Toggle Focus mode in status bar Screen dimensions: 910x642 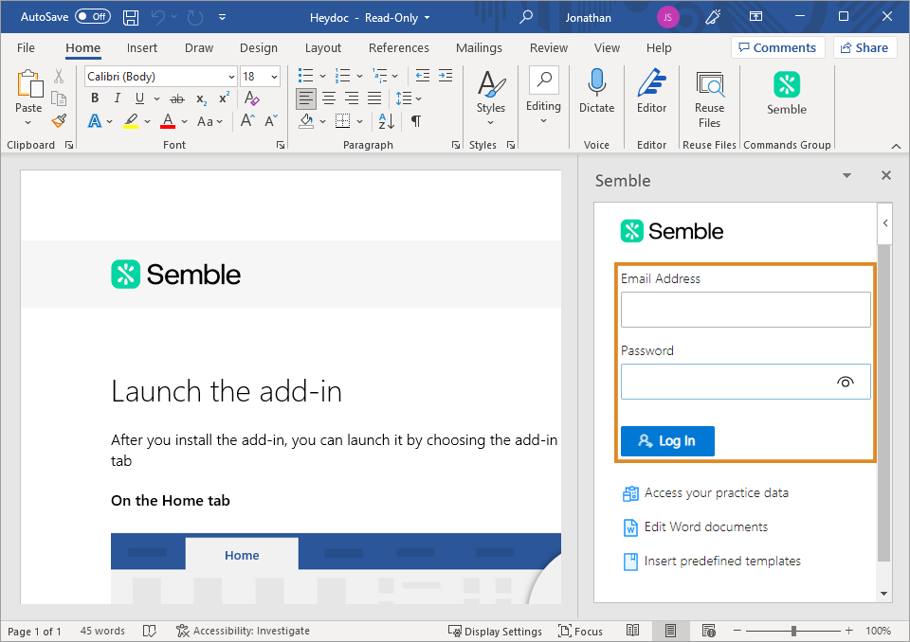pyautogui.click(x=580, y=631)
